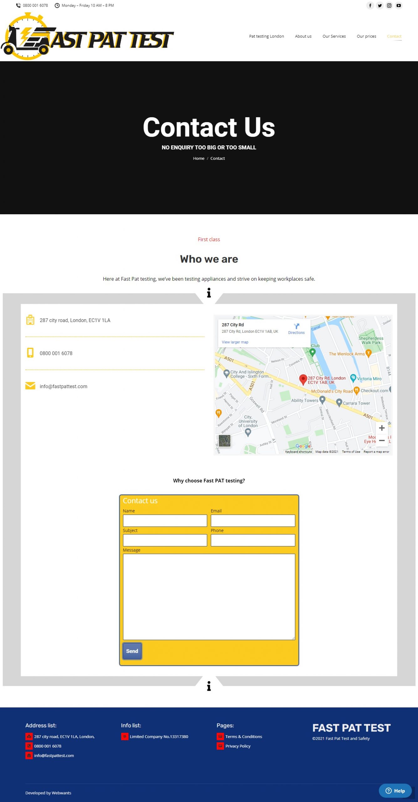
Task: Click the 287 city road address text
Action: 75,320
